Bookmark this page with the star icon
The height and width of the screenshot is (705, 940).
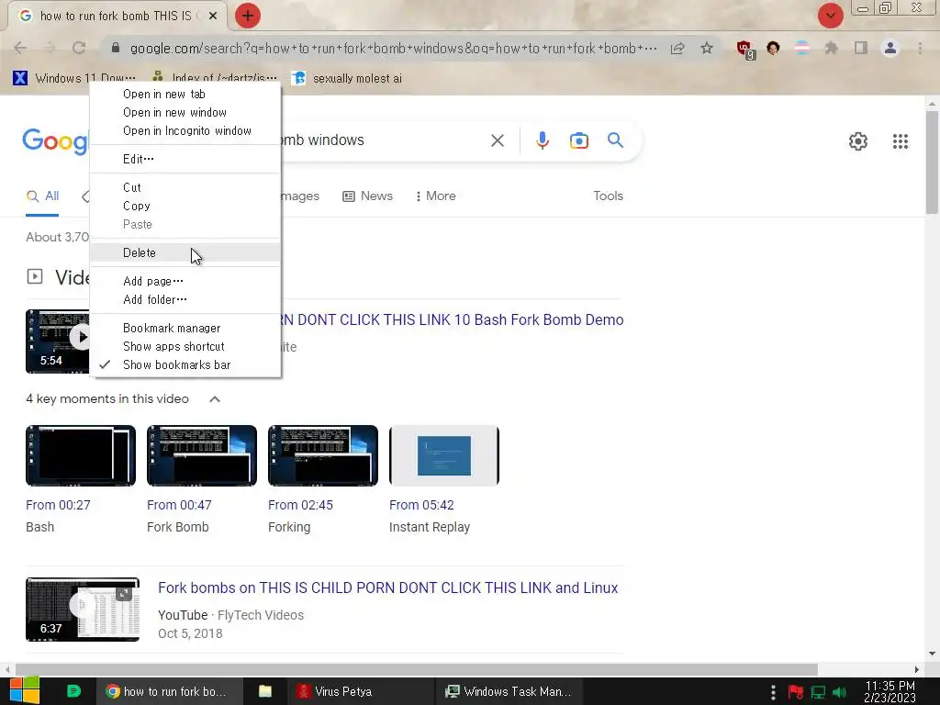(707, 48)
